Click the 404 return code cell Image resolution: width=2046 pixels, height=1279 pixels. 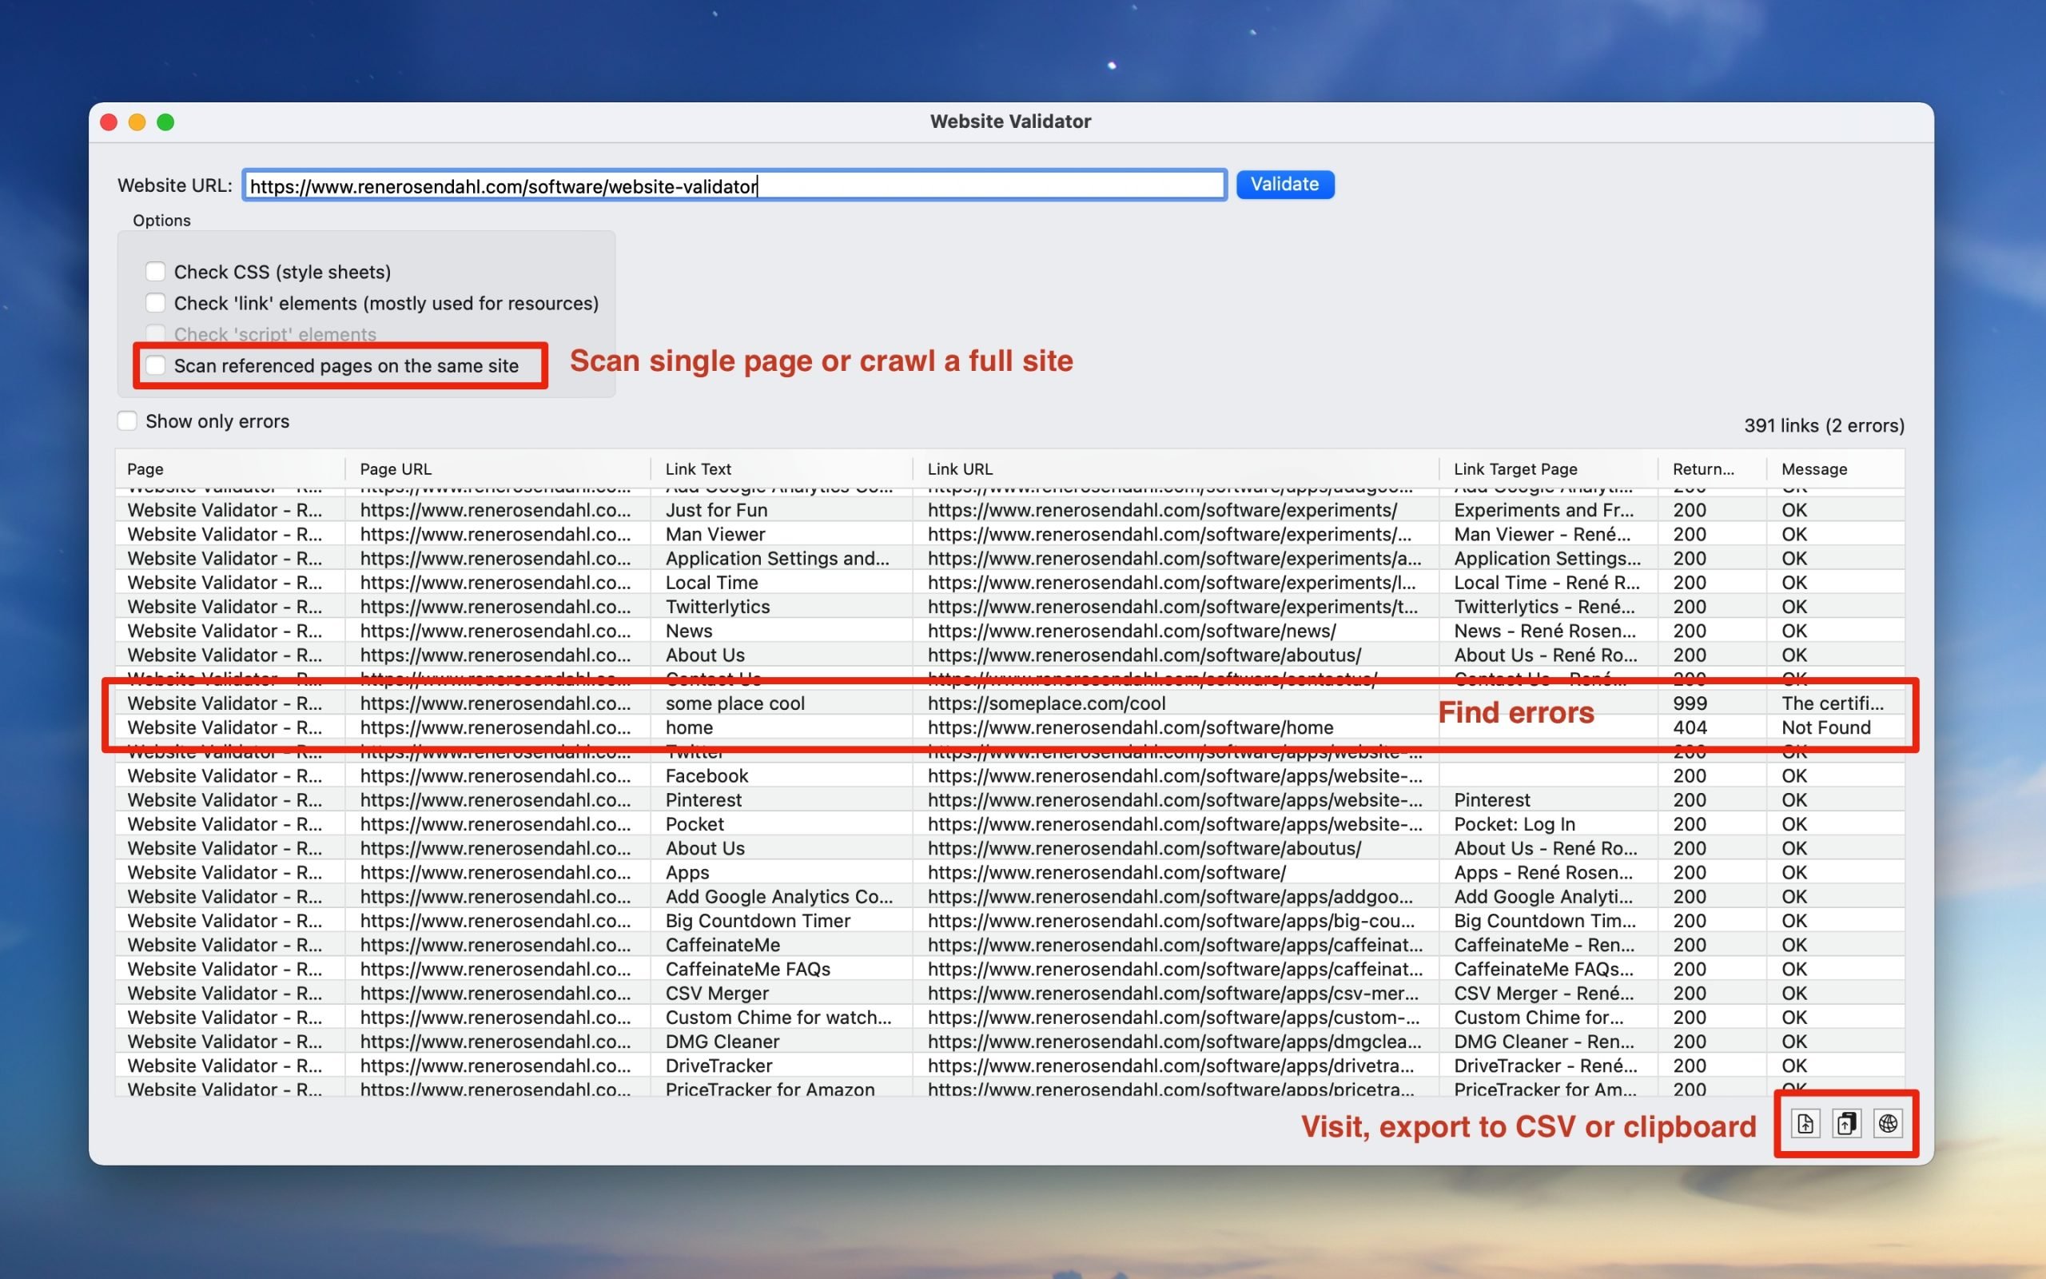point(1690,727)
